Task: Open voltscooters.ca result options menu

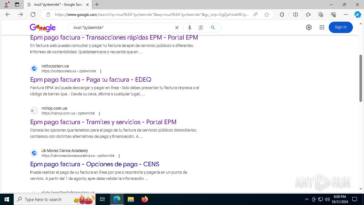Action: (x=100, y=71)
